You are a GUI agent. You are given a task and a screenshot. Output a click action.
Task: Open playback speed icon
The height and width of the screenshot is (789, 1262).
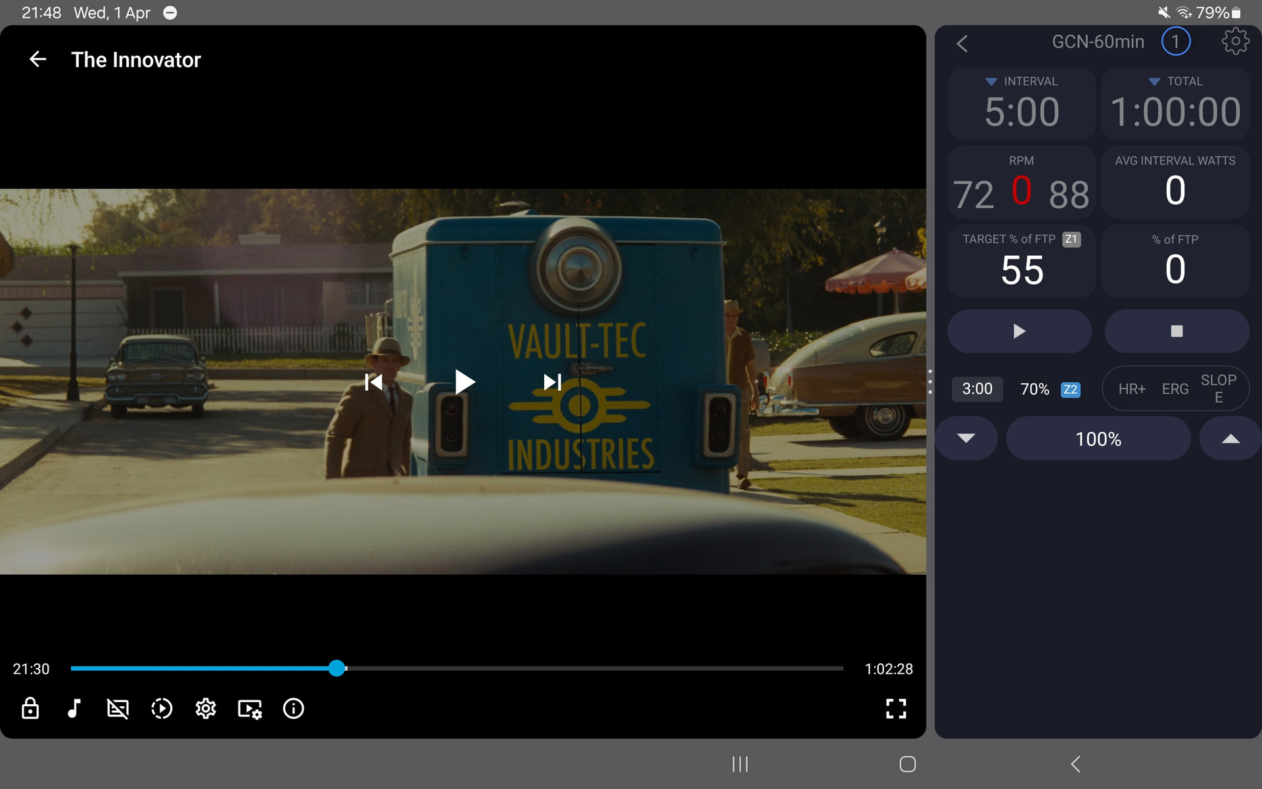[x=162, y=709]
